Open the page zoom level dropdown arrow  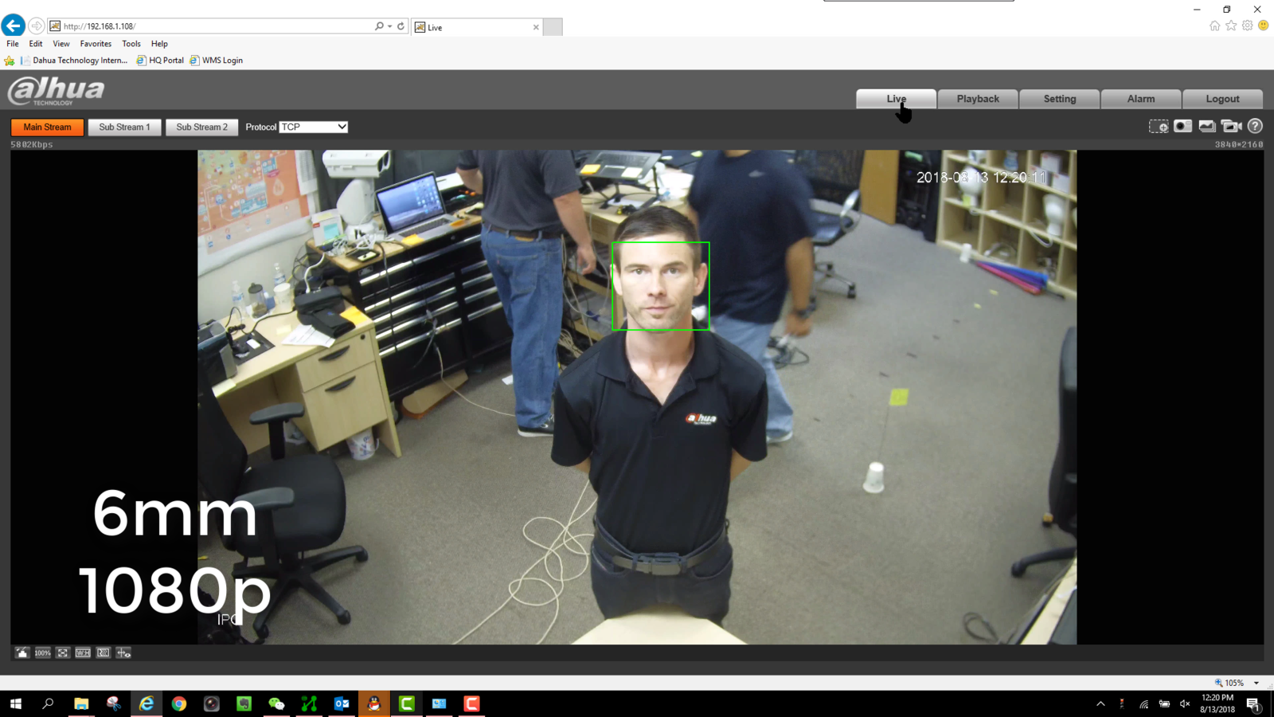[x=1256, y=683]
